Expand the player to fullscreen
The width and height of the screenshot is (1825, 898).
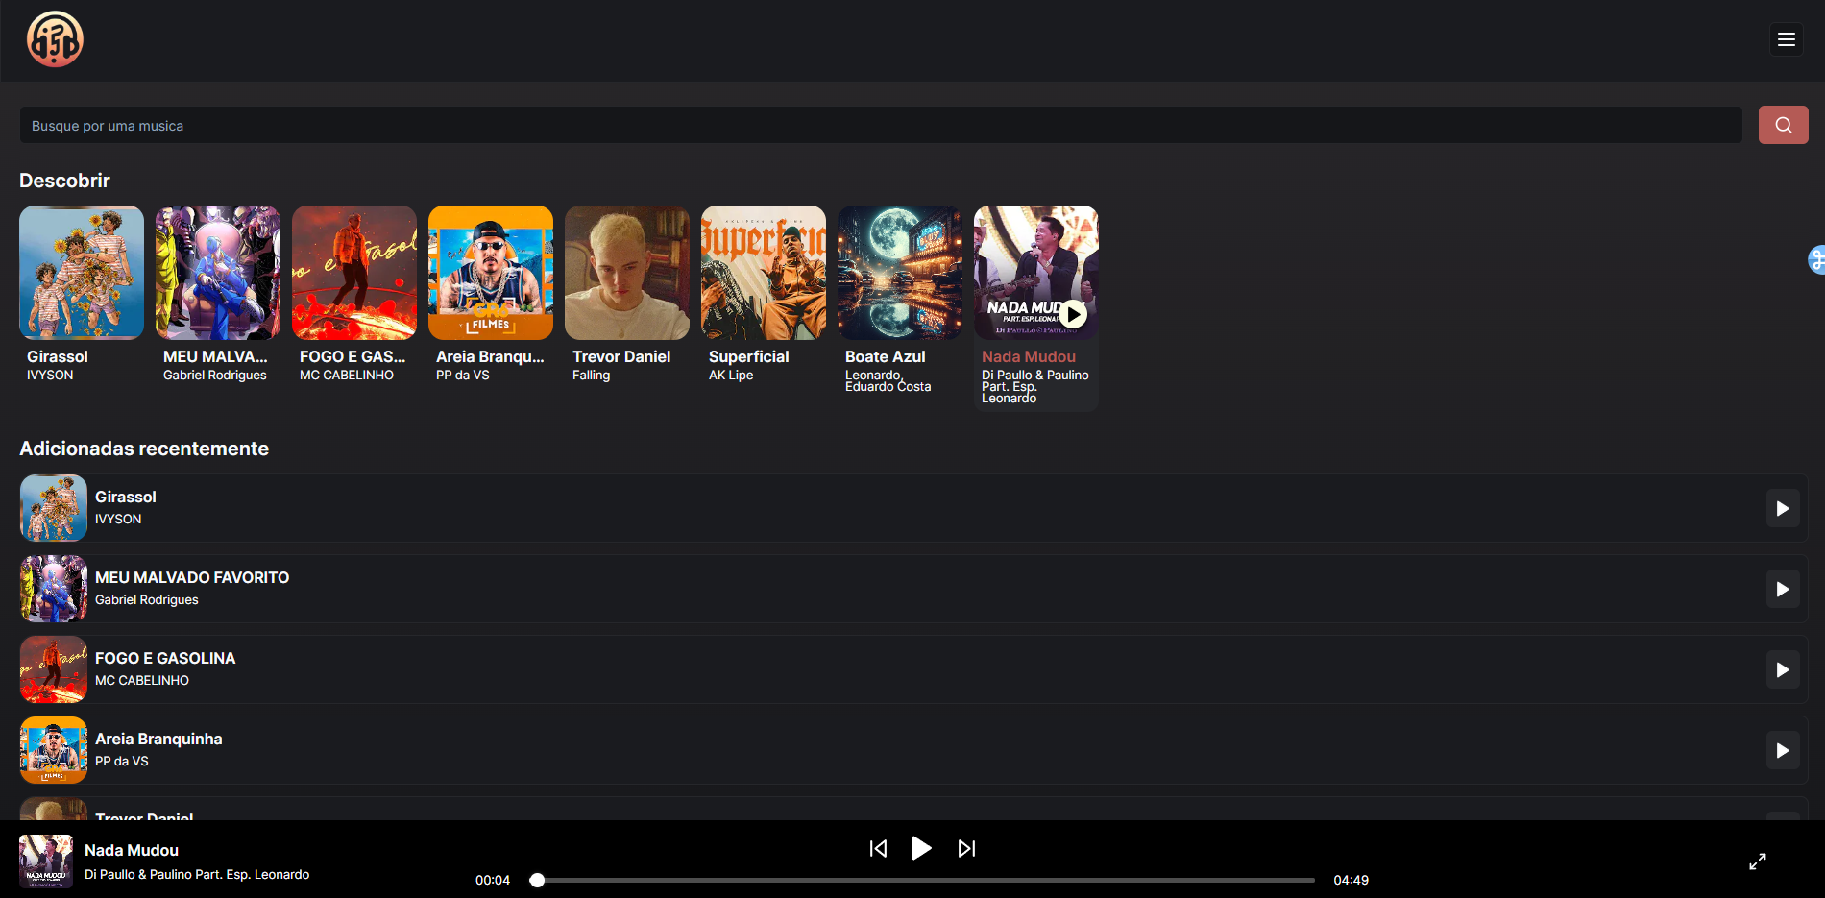click(x=1757, y=862)
